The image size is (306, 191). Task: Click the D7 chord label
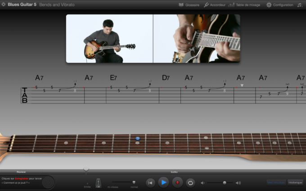(x=166, y=78)
